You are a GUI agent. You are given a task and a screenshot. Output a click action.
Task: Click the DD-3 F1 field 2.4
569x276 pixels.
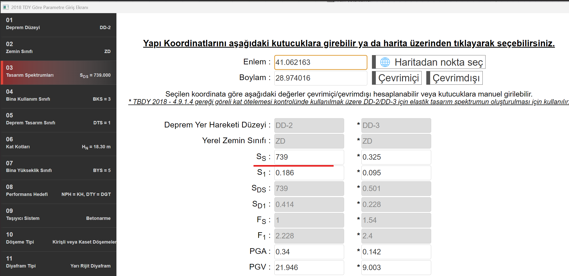[x=396, y=236]
